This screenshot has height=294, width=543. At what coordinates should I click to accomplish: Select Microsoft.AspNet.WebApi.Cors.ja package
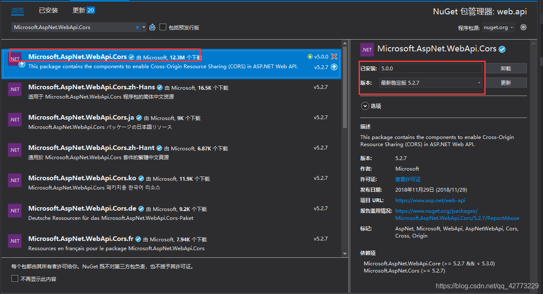(x=171, y=122)
